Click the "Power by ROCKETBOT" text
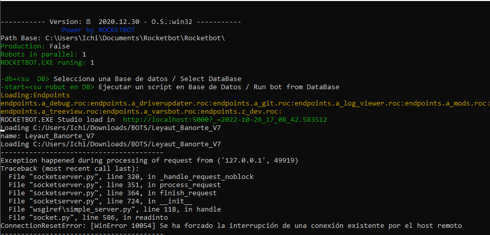 click(98, 30)
